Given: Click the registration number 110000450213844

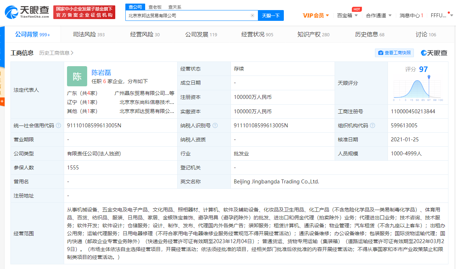Looking at the screenshot, I should [x=413, y=111].
